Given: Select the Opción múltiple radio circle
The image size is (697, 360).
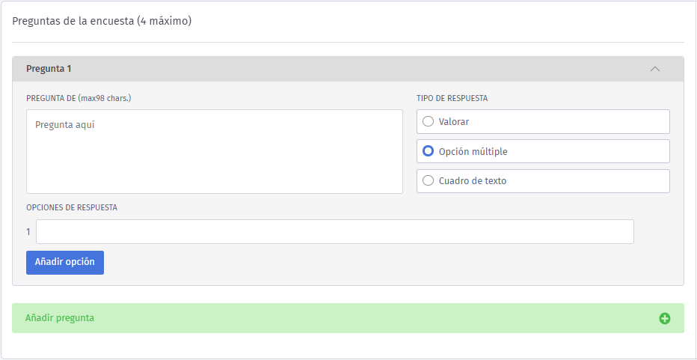Looking at the screenshot, I should tap(428, 151).
